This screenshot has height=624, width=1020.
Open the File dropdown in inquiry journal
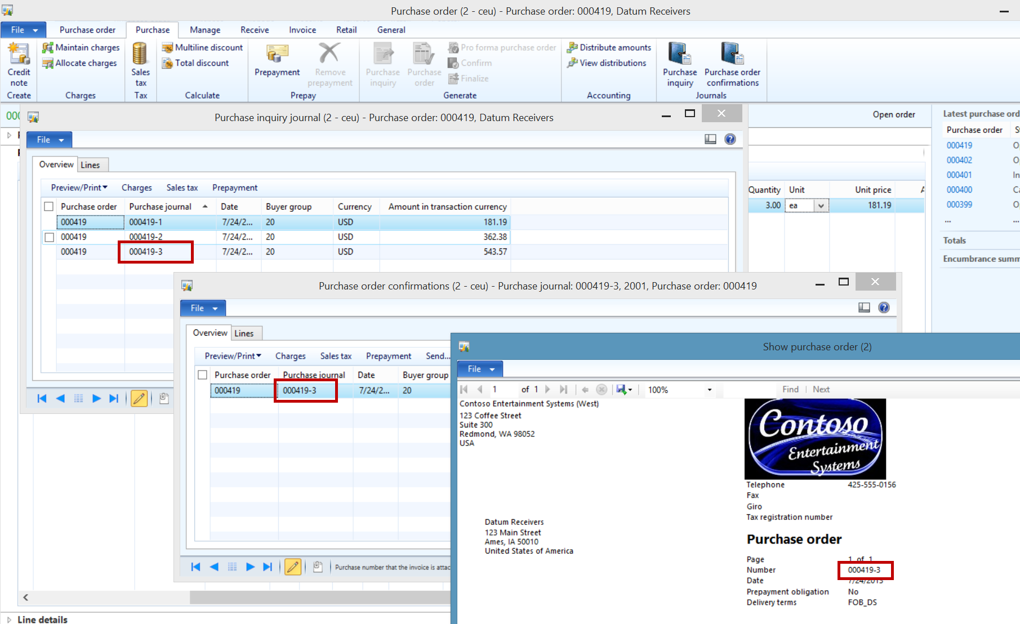click(x=48, y=139)
